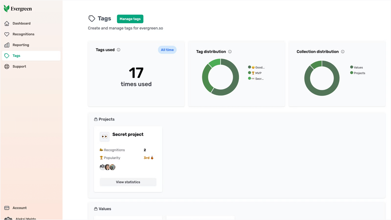
Task: Click the first avatar on Secret project card
Action: [x=102, y=167]
